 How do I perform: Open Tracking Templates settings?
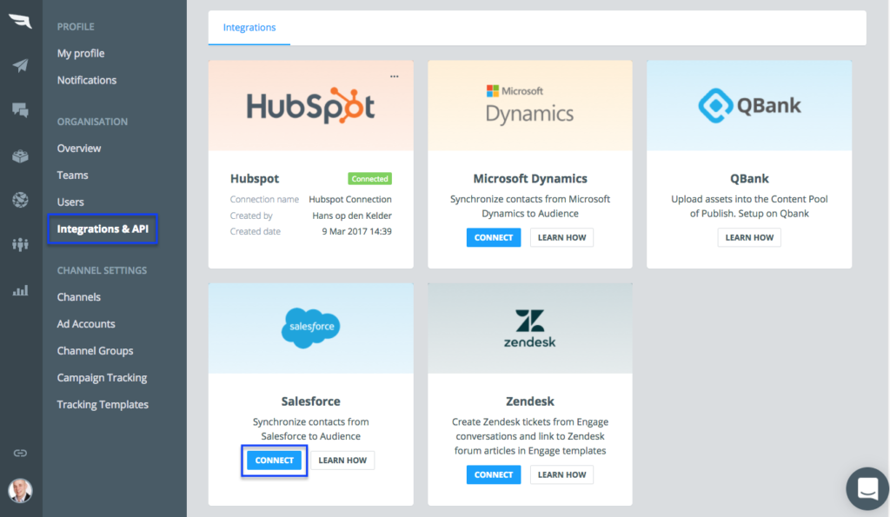pos(103,405)
